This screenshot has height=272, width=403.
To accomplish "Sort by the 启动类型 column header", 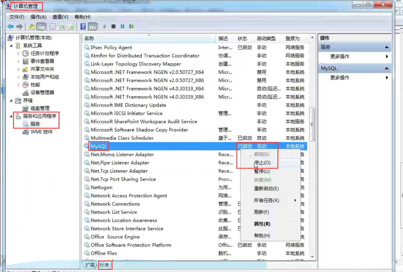I will 269,38.
